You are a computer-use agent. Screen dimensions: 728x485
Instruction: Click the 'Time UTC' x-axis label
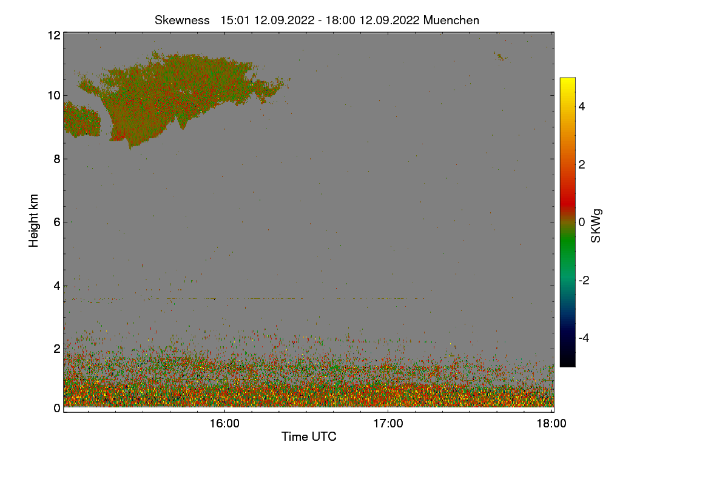click(309, 436)
